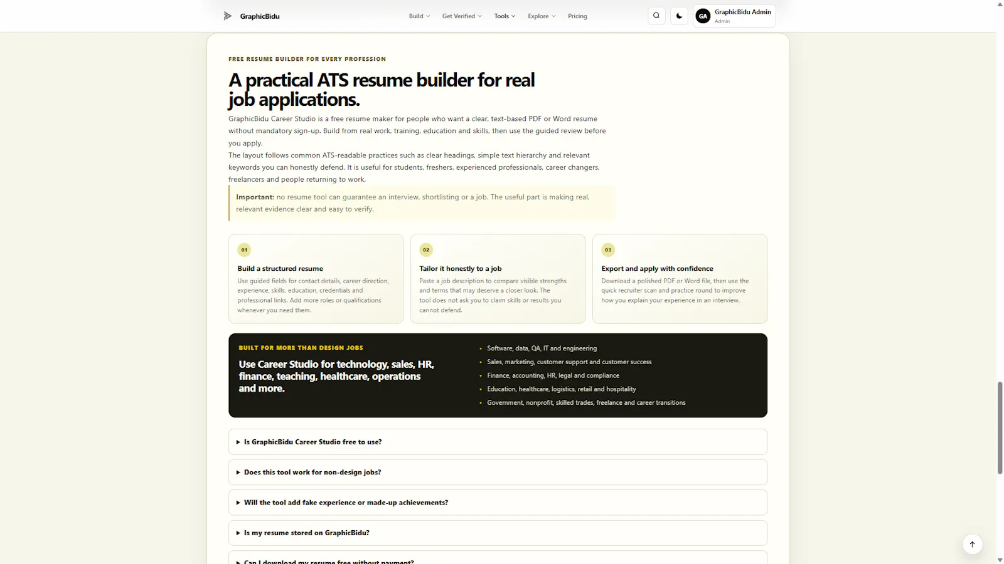
Task: Expand 'Is GraphicBidu Career Studio free to use?'
Action: [x=498, y=442]
